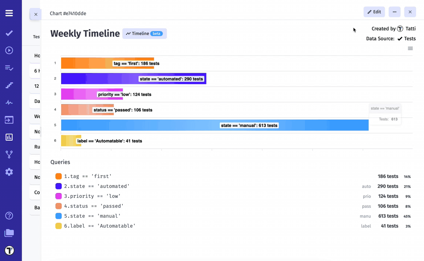The width and height of the screenshot is (424, 261).
Task: Open the Analytics bar chart sidebar icon
Action: (9, 137)
